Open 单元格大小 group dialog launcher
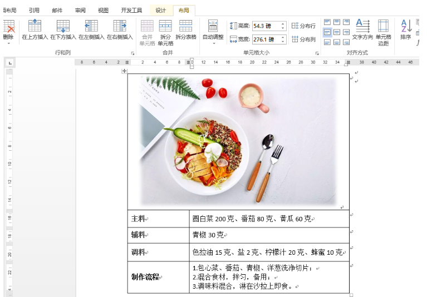Viewport: 427px width, 297px height. [317, 53]
